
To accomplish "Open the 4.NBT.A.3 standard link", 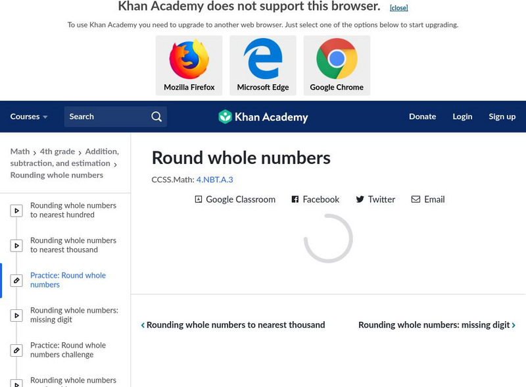I will point(214,180).
